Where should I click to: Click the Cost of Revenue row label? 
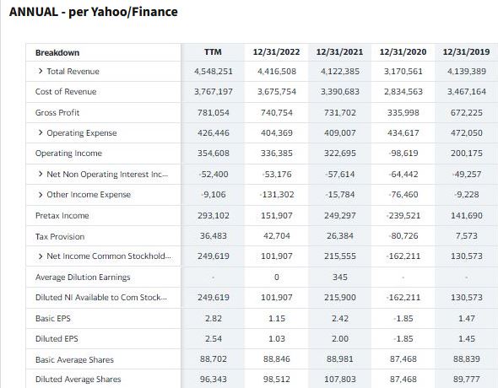click(x=66, y=92)
